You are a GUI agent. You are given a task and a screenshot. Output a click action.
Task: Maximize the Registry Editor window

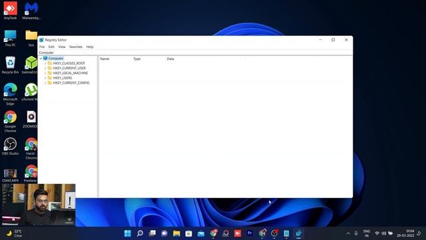point(333,40)
